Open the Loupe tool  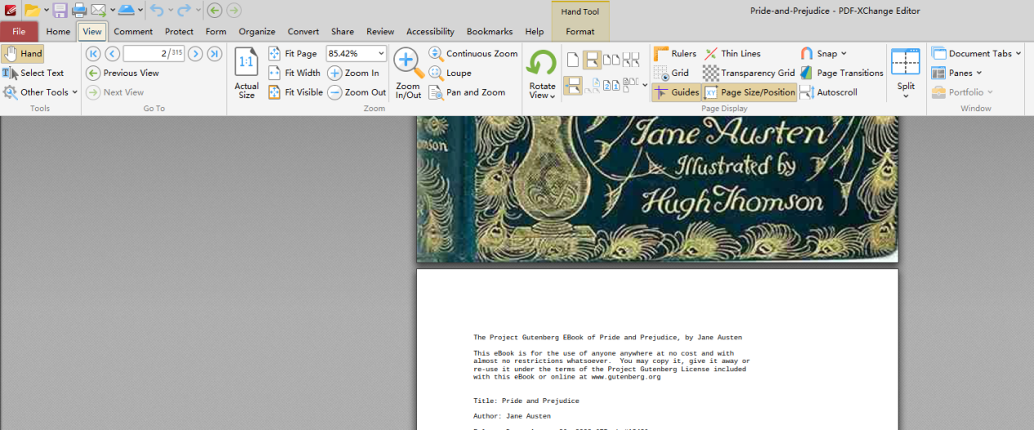pyautogui.click(x=450, y=73)
